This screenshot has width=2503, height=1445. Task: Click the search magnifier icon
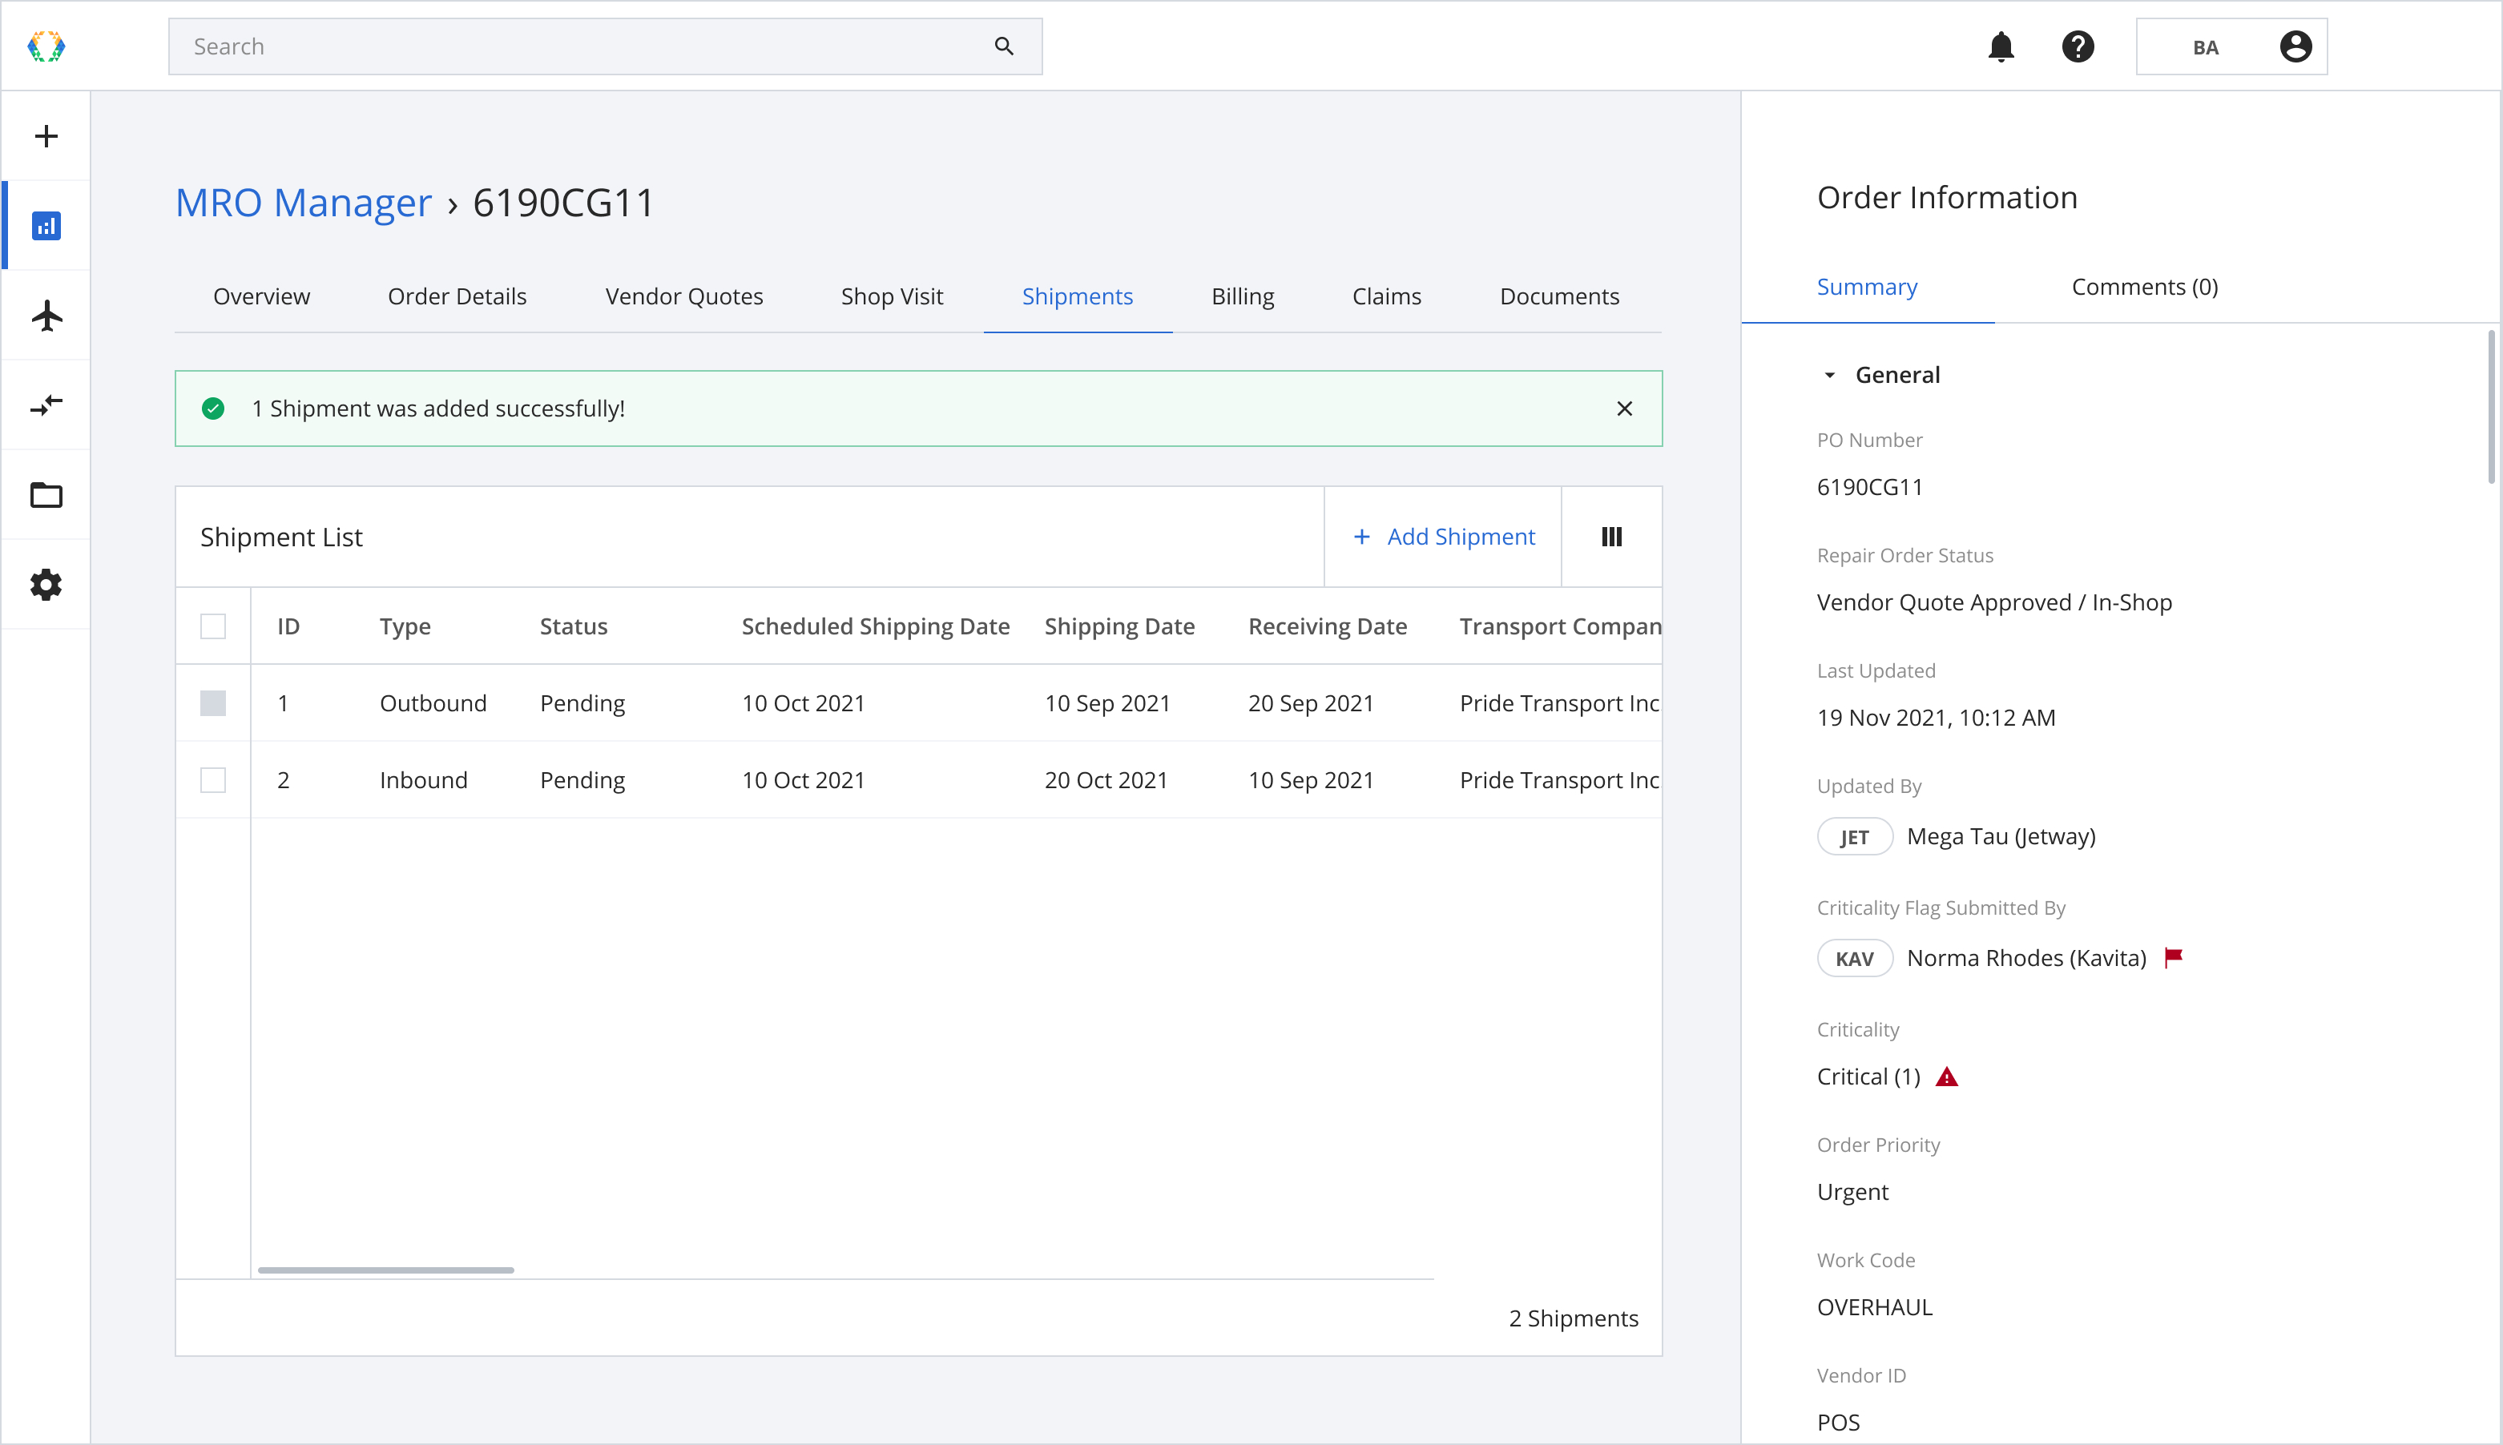tap(1003, 46)
